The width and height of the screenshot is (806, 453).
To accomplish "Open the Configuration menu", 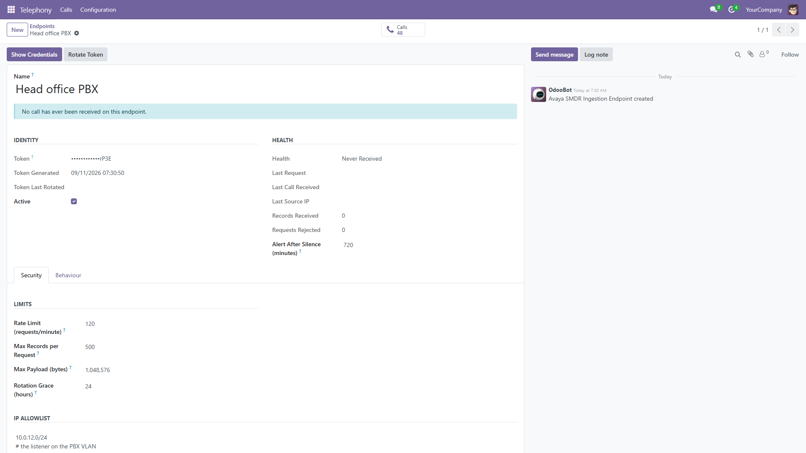I will pos(98,10).
